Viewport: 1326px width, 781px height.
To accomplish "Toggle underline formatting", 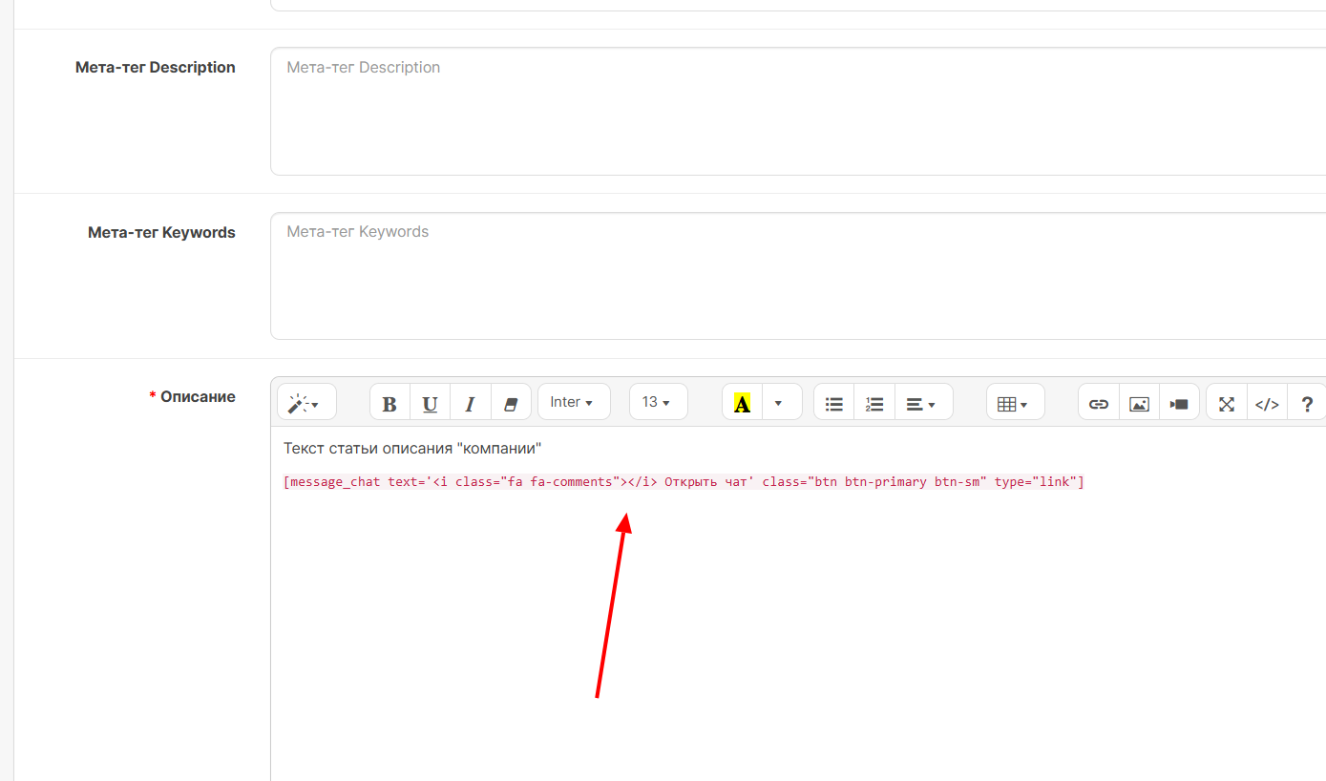I will pos(430,403).
